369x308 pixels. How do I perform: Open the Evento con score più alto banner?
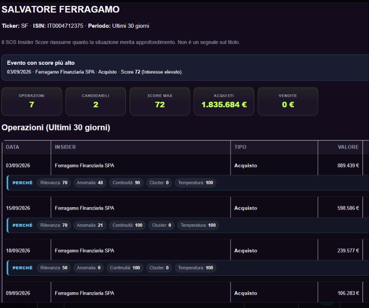click(x=185, y=68)
